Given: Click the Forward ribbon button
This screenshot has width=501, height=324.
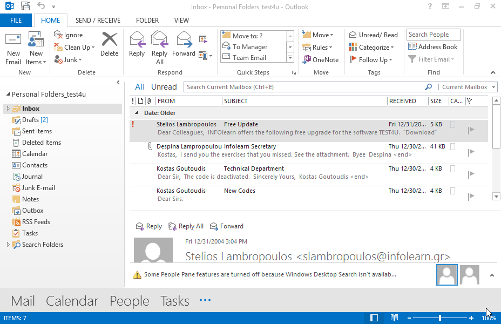Looking at the screenshot, I should click(184, 45).
